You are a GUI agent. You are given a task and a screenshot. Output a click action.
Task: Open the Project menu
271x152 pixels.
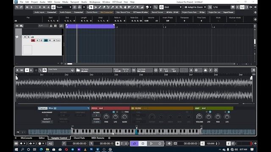(x=34, y=2)
